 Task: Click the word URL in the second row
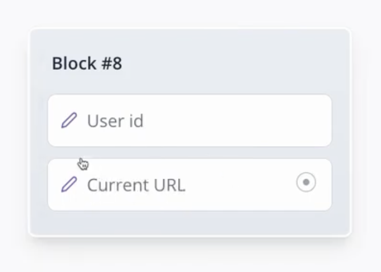coord(169,185)
